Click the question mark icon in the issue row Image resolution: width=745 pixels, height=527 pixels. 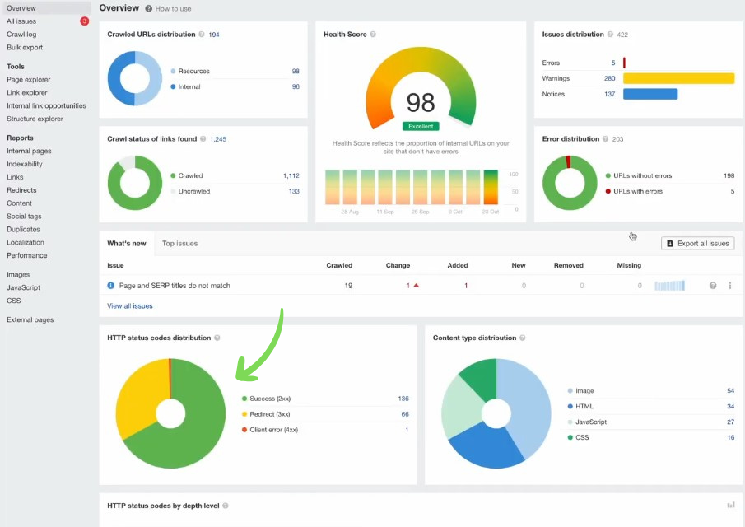[713, 286]
